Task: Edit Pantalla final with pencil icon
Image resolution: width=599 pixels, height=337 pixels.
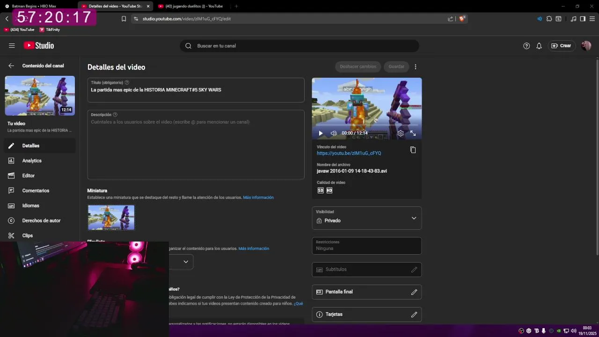Action: pyautogui.click(x=414, y=292)
